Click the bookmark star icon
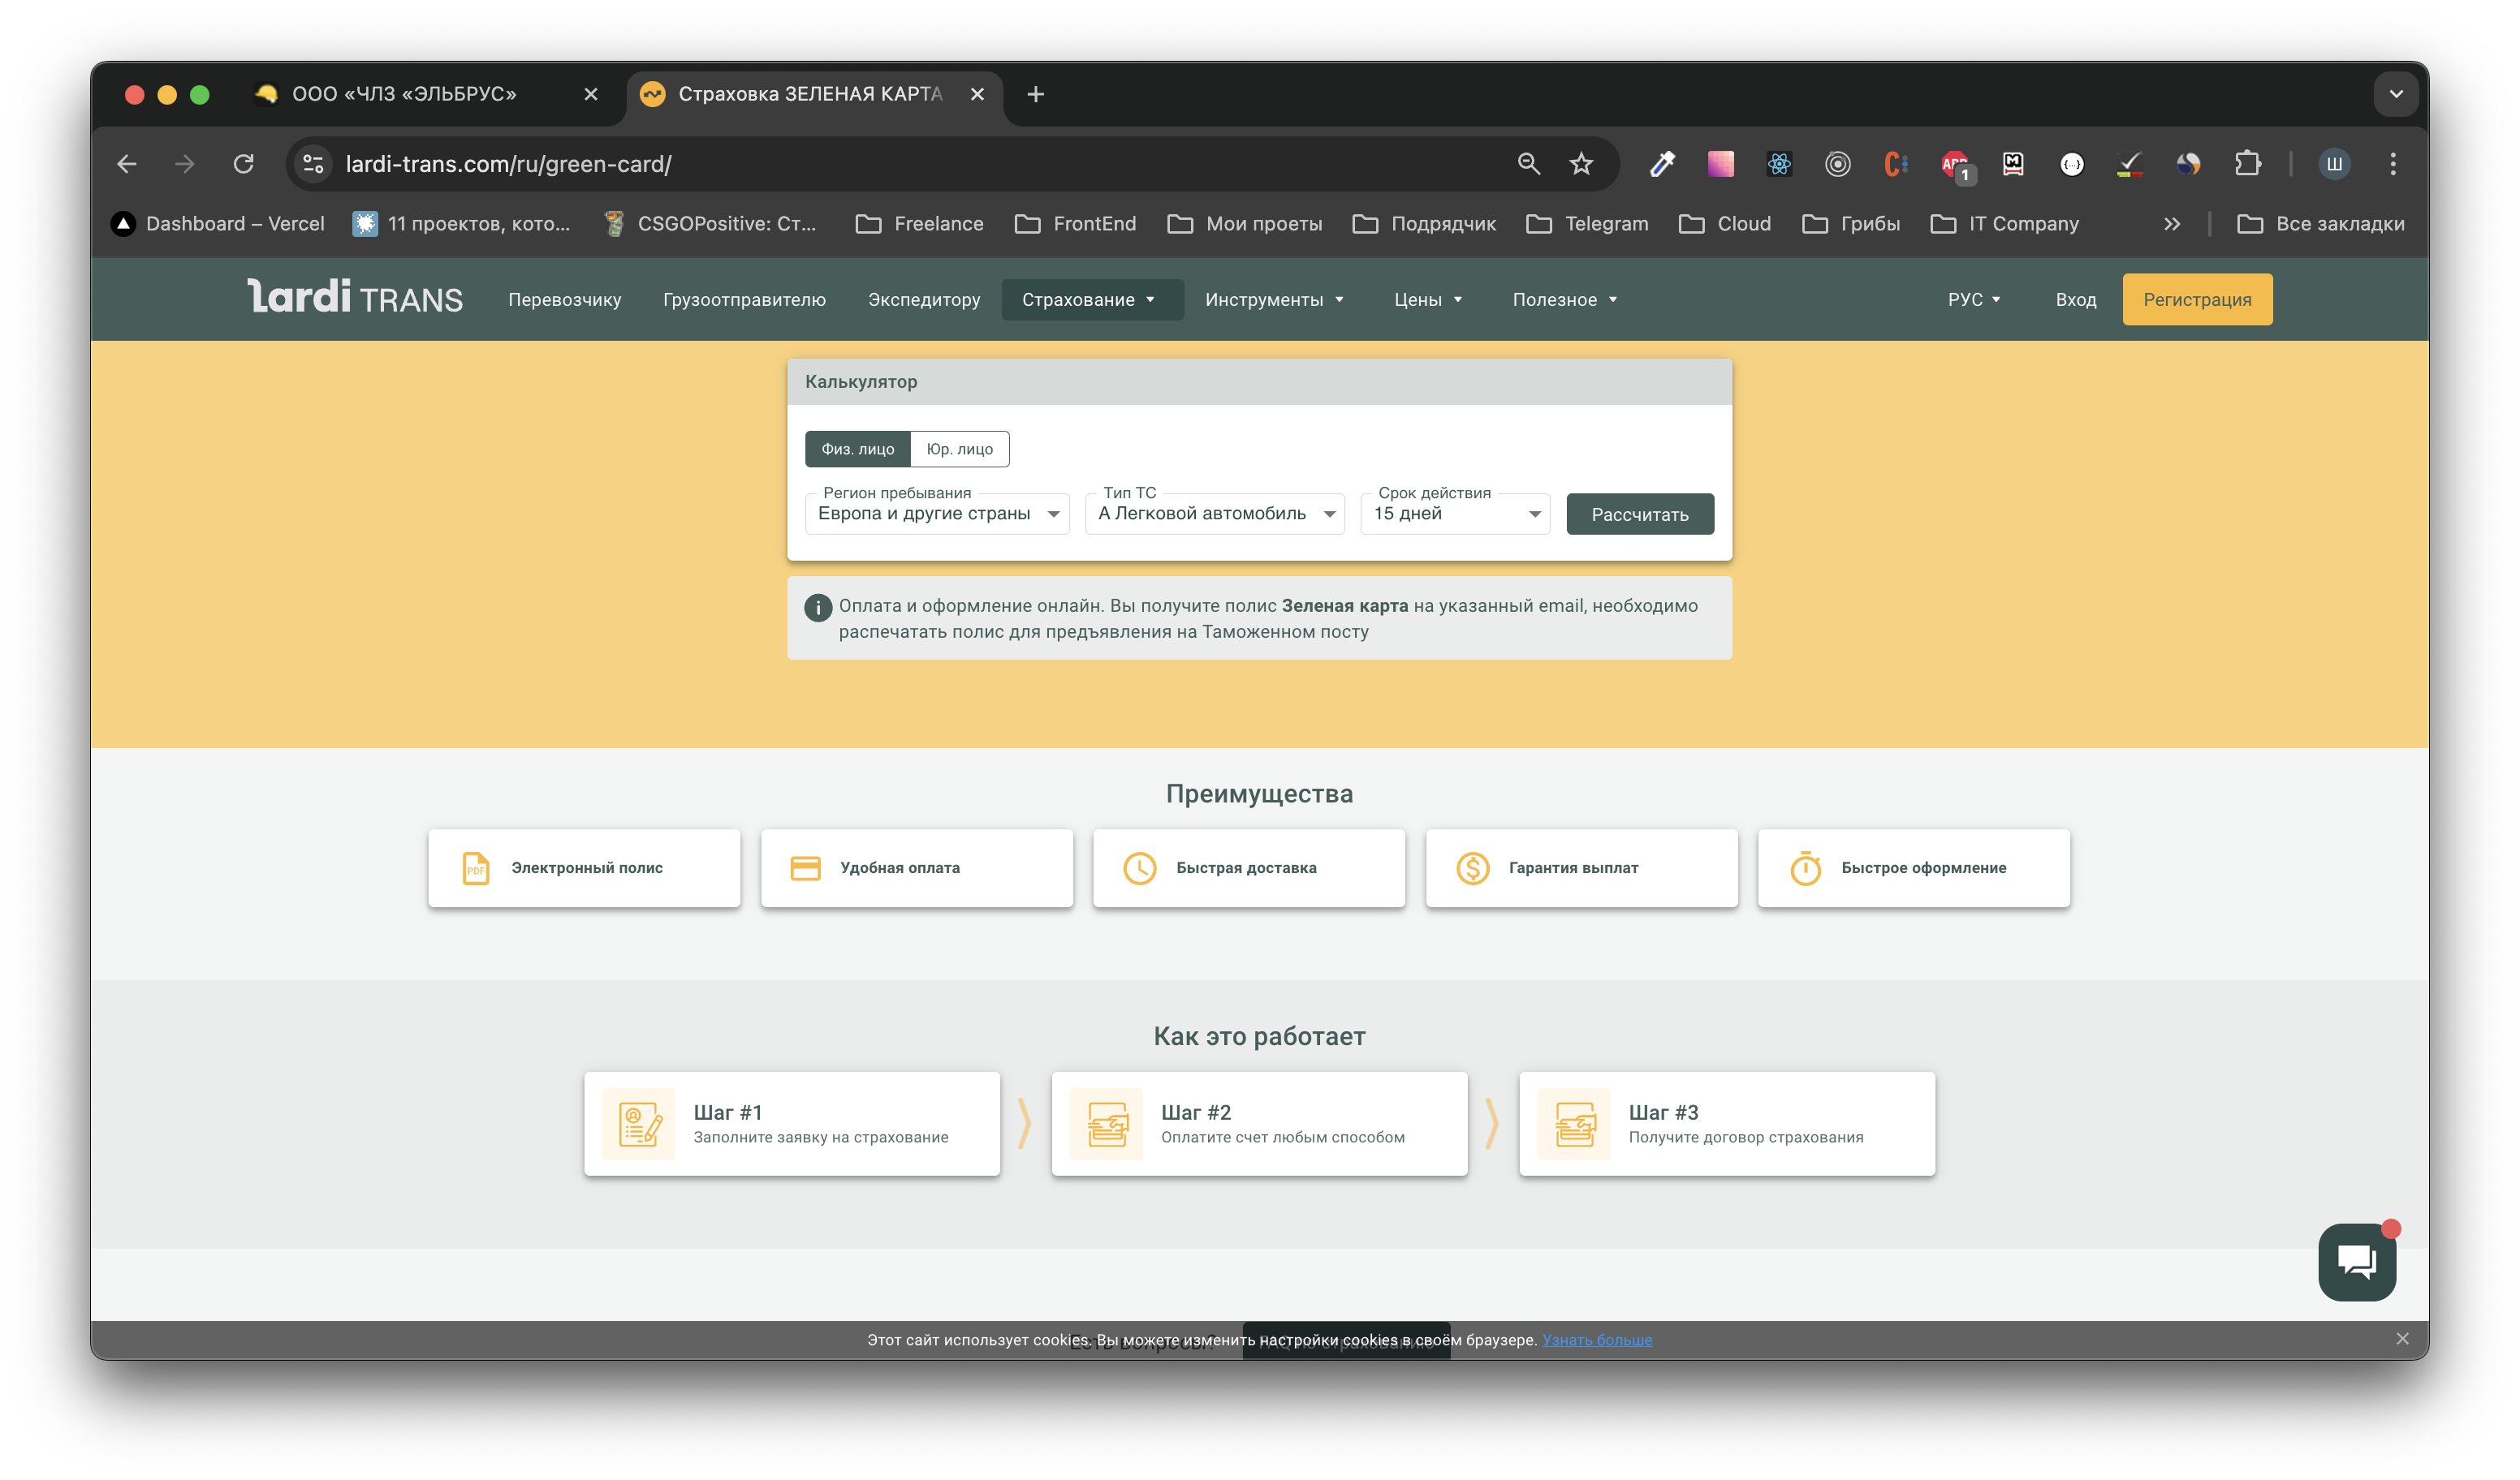 pyautogui.click(x=1581, y=164)
